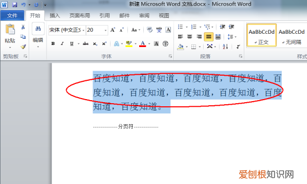Open the Clipboard pane launcher
The image size is (307, 184).
pos(25,56)
